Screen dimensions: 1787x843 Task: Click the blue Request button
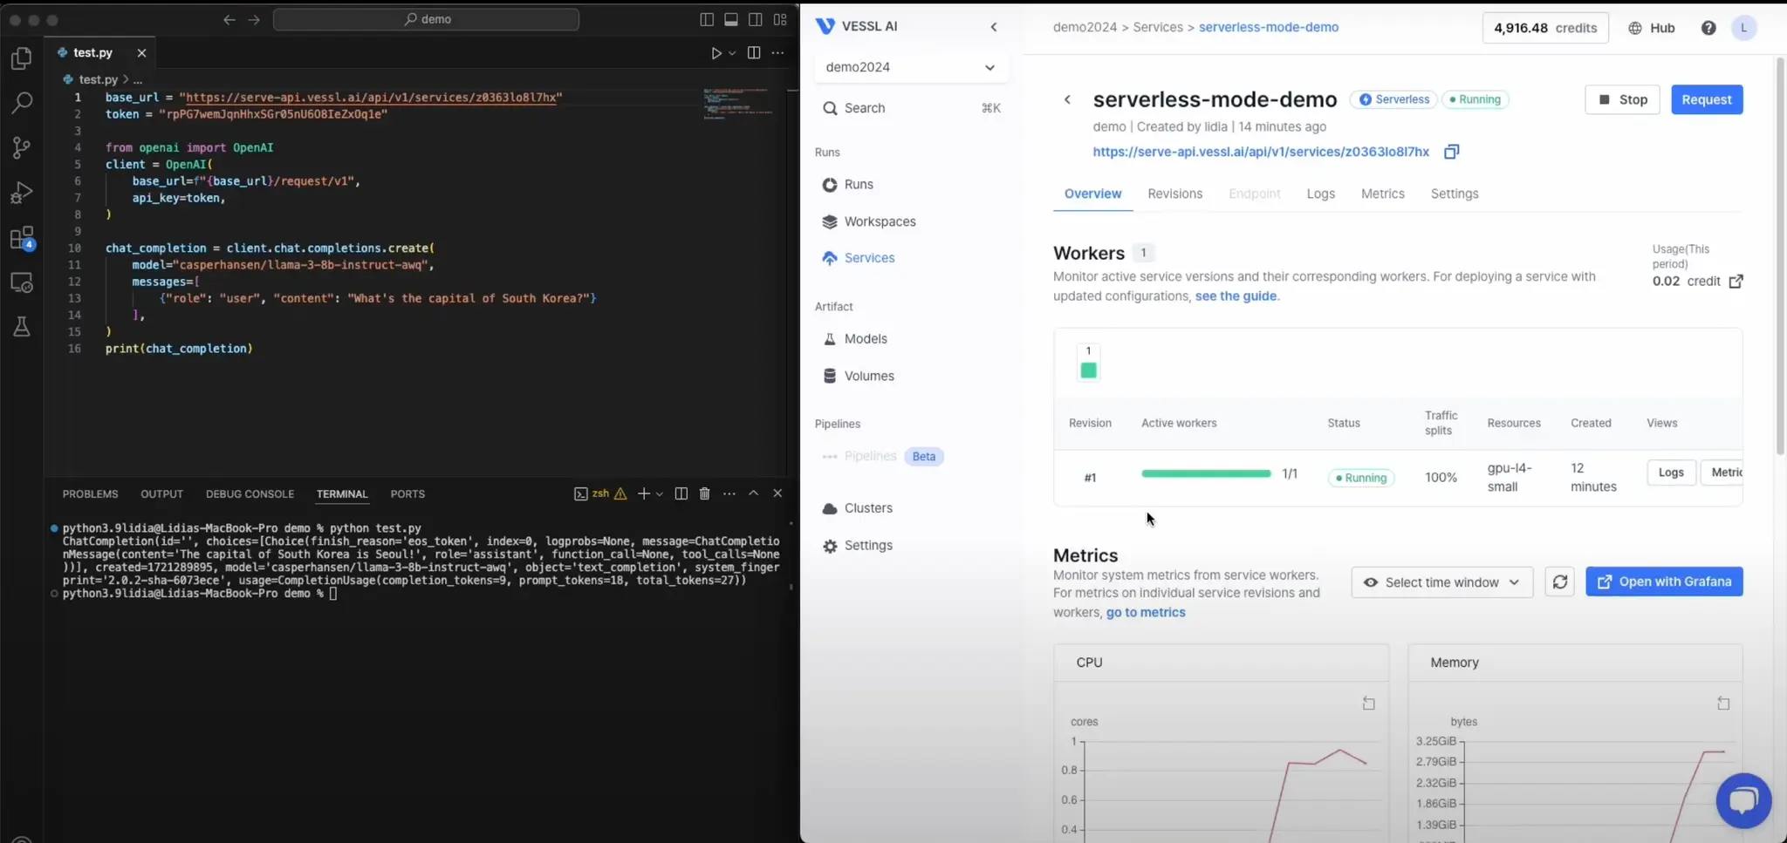(x=1707, y=99)
